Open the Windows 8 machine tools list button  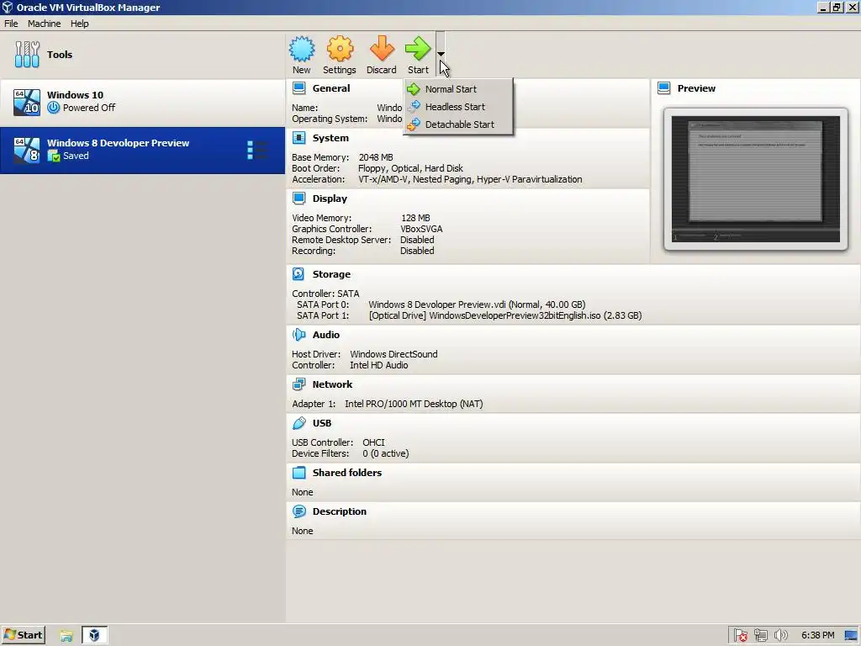coord(257,150)
